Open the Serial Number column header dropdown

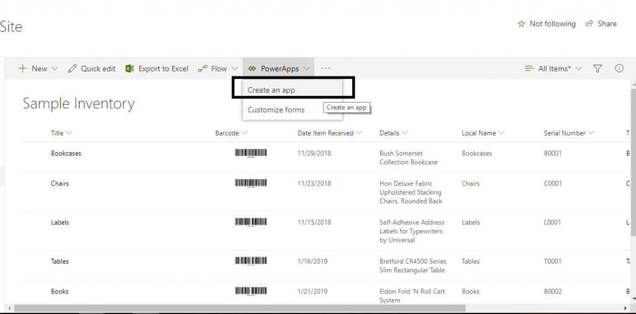point(591,133)
